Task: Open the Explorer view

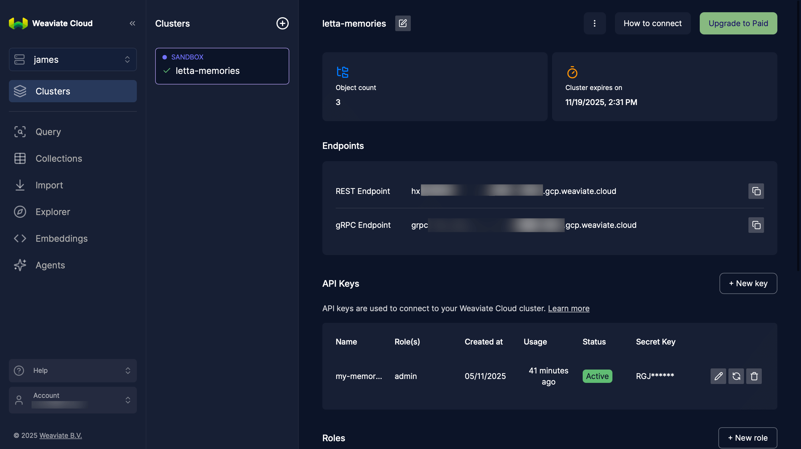Action: 53,212
